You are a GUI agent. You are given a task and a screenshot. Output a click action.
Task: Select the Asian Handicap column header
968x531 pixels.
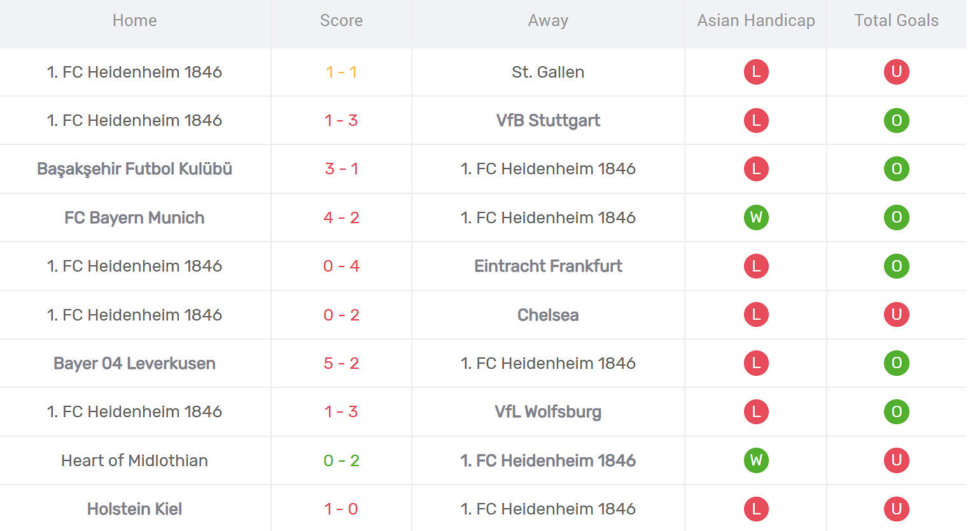coord(756,20)
